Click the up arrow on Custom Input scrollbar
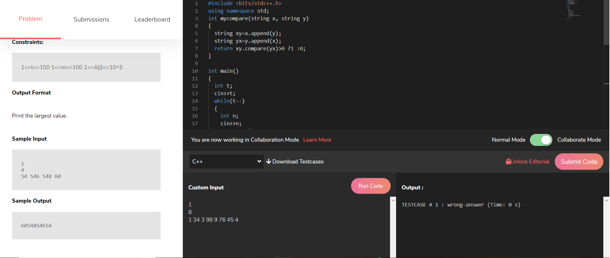This screenshot has height=258, width=610. (393, 200)
